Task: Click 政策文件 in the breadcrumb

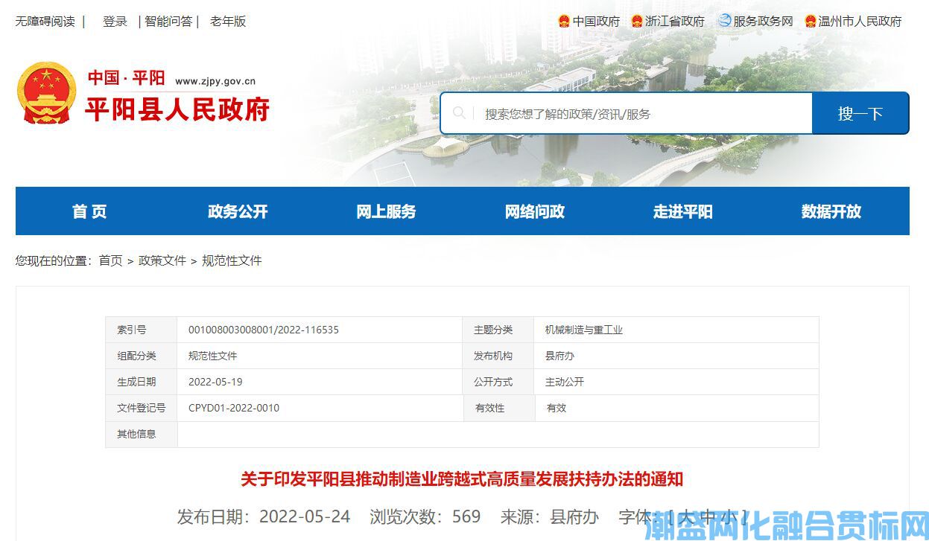Action: point(162,260)
